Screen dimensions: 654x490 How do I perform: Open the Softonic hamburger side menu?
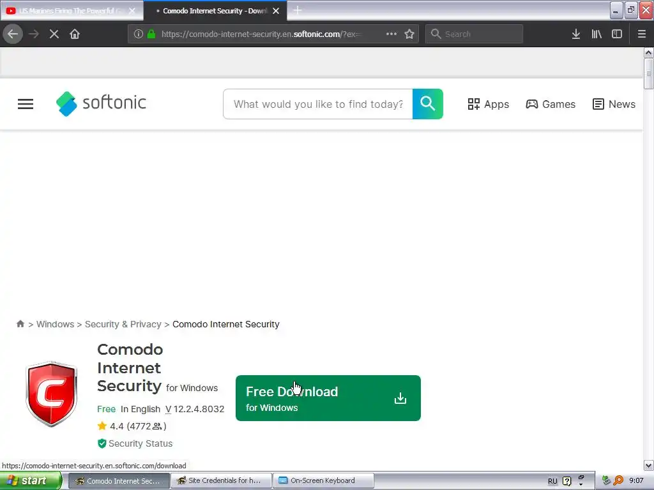click(26, 104)
